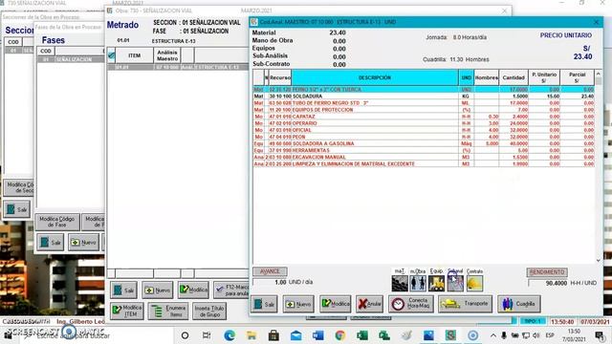Toggle check mark box in Metrado header
The width and height of the screenshot is (612, 344).
111,55
